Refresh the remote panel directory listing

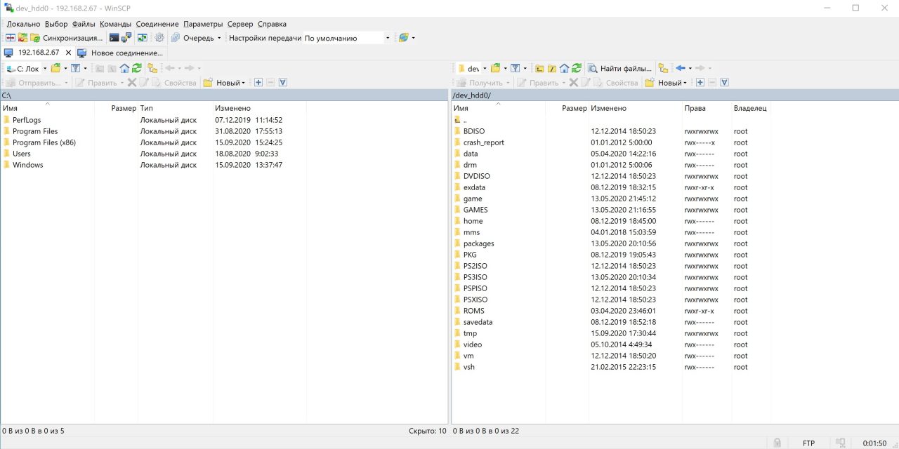577,68
